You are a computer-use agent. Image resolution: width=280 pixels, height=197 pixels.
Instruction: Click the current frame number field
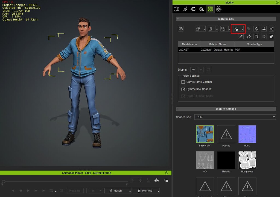pos(135,180)
